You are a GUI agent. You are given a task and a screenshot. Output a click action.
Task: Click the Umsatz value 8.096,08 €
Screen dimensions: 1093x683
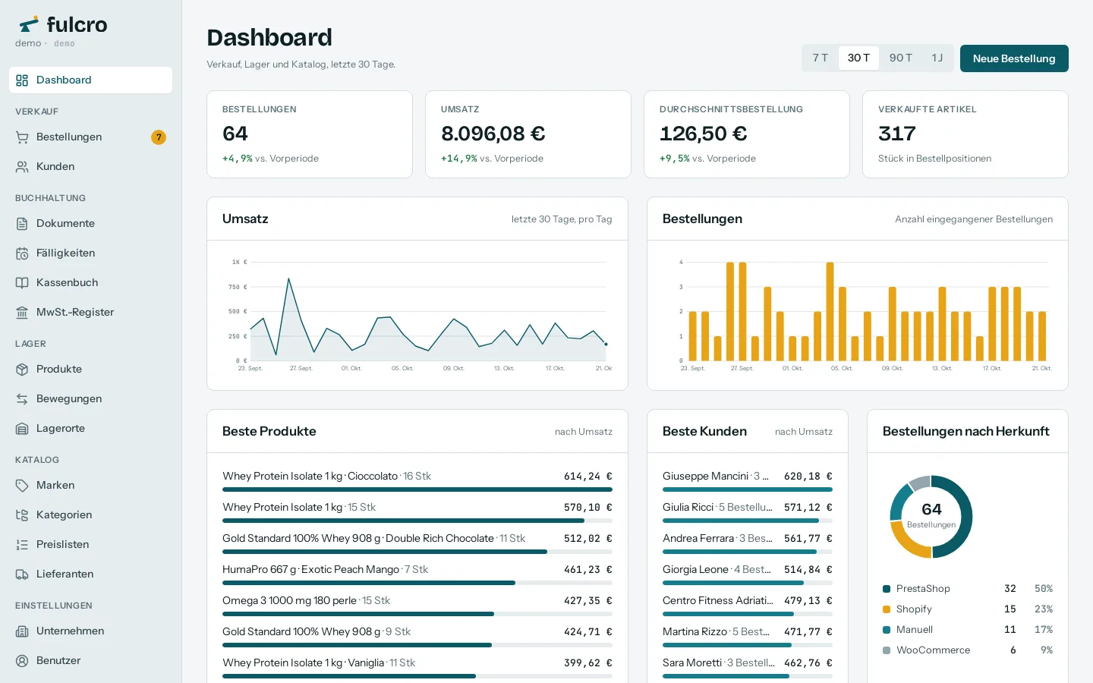point(493,134)
